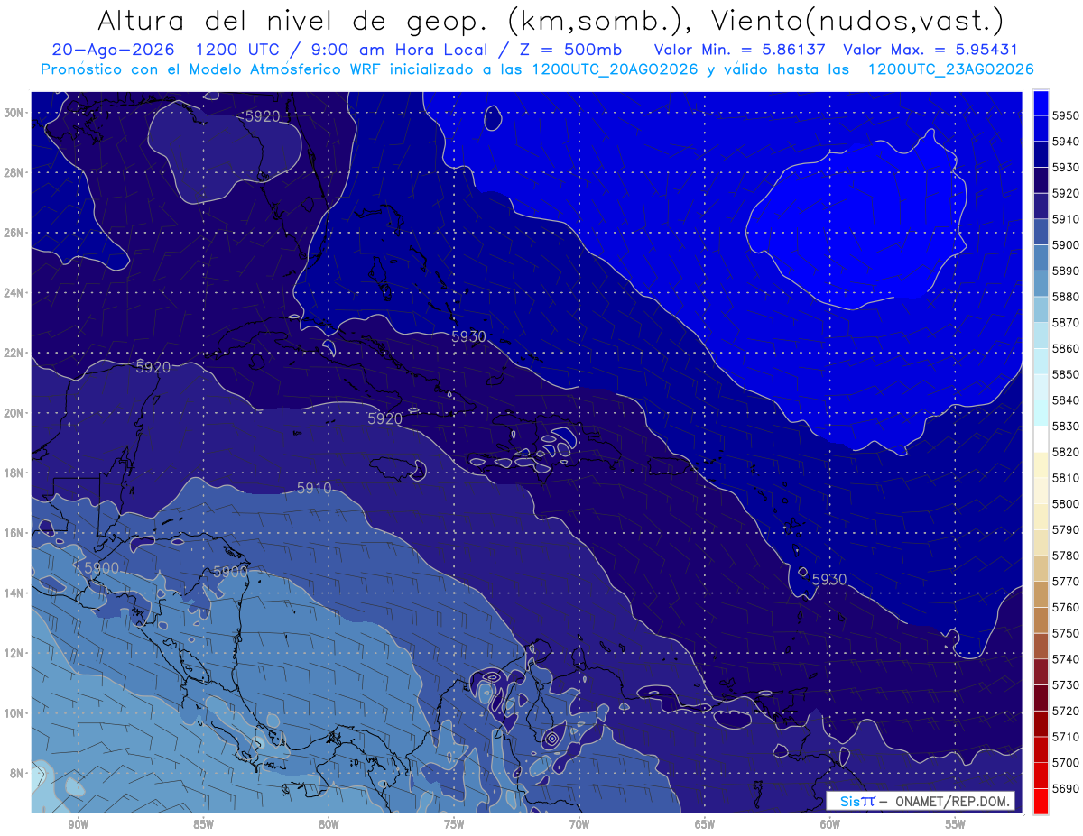Click the 14N latitude axis label

[x=14, y=593]
